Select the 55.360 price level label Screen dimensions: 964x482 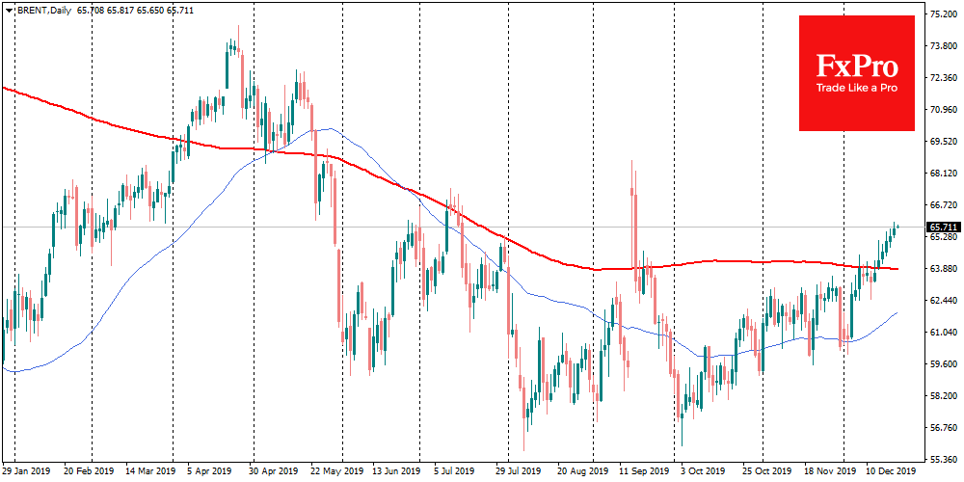point(943,459)
